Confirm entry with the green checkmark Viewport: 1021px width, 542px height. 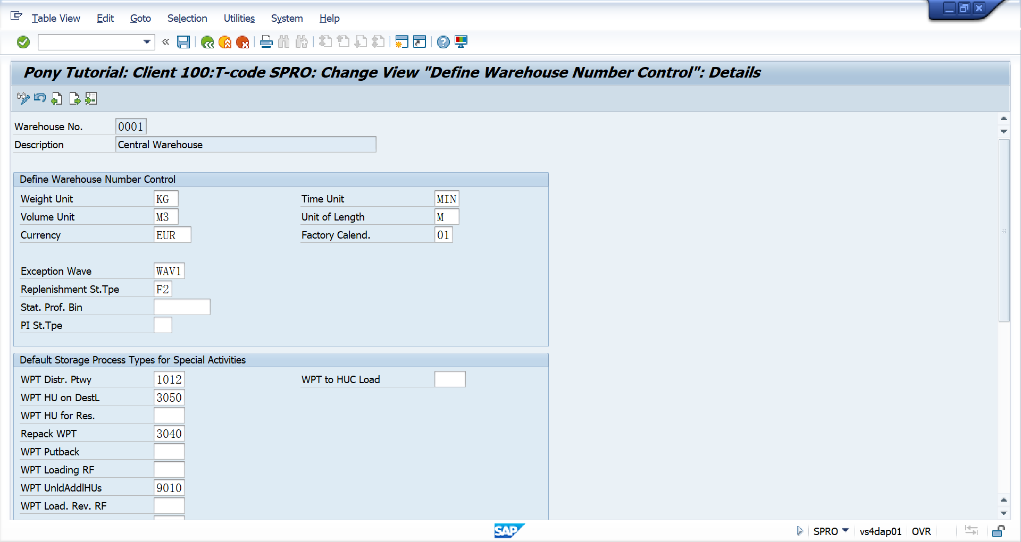[23, 42]
